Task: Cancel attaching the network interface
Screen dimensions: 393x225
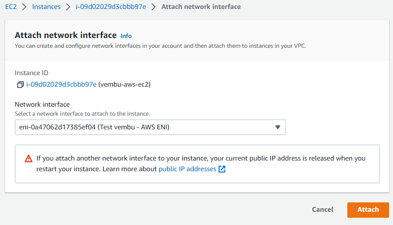Action: click(323, 210)
